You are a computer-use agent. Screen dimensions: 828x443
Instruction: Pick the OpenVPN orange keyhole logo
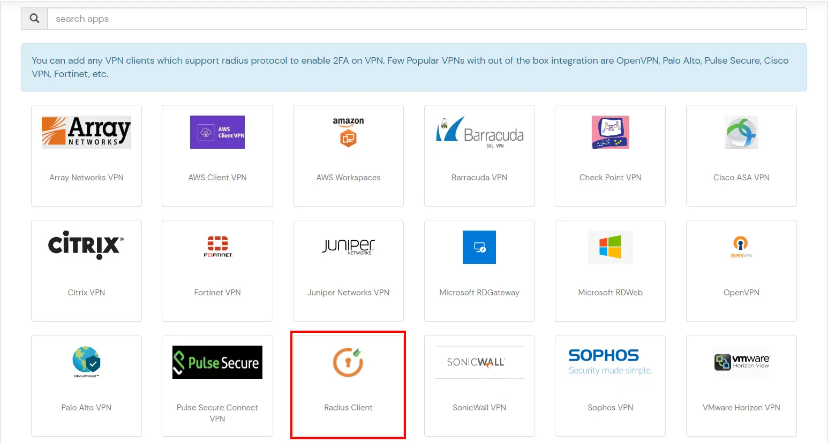pyautogui.click(x=741, y=247)
